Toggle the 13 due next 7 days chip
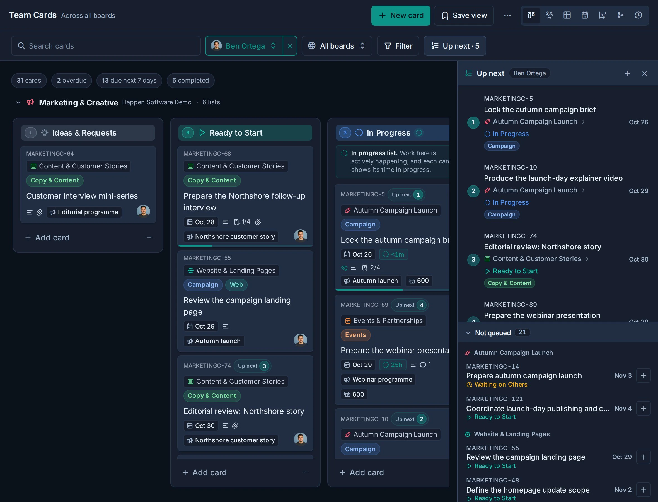 tap(129, 81)
